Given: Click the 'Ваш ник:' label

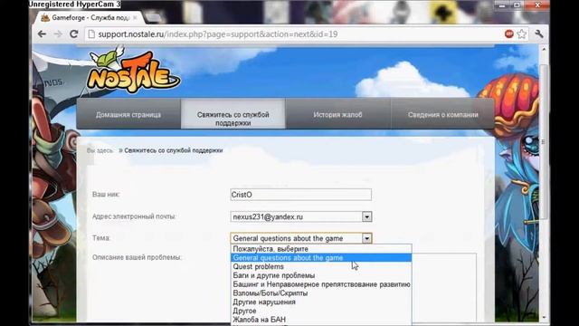Looking at the screenshot, I should (x=106, y=195).
